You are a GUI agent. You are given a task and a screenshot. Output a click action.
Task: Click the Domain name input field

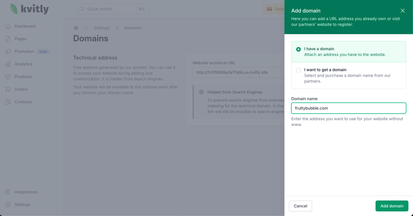(348, 108)
